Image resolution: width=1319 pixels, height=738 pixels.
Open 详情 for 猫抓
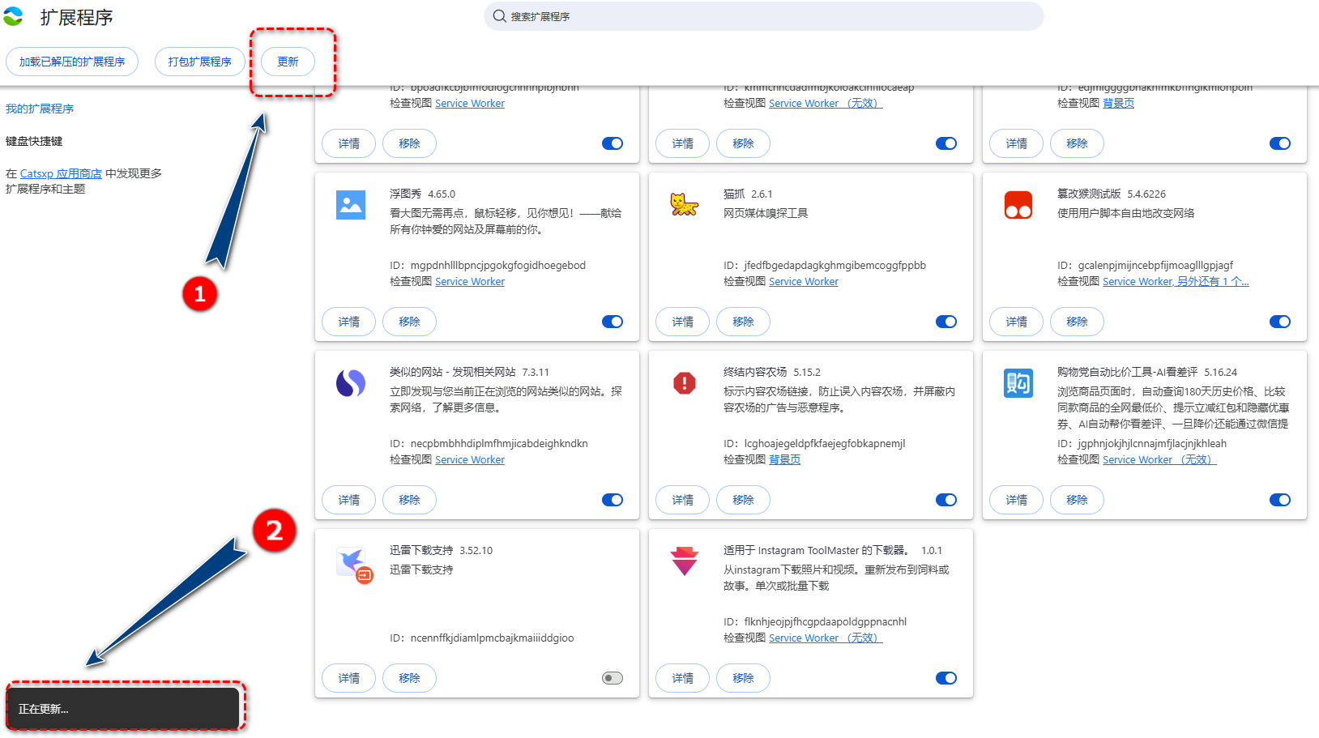click(683, 322)
